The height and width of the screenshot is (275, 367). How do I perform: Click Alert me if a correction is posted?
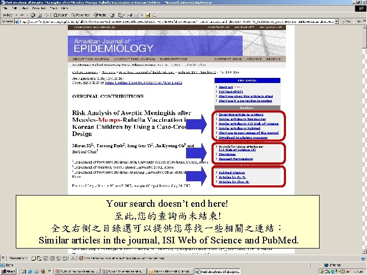[x=245, y=101]
